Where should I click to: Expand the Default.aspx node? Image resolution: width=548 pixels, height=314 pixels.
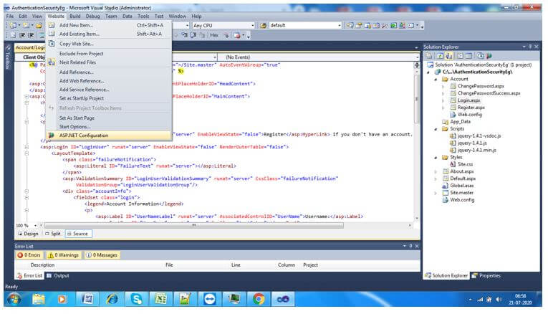436,179
